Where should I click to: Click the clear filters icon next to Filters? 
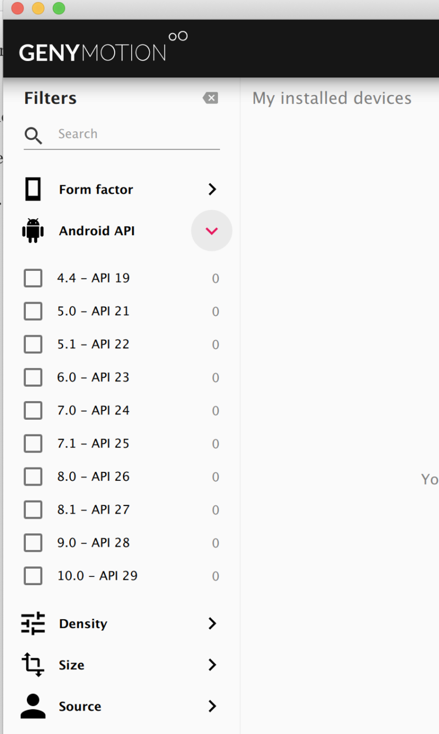[x=210, y=98]
